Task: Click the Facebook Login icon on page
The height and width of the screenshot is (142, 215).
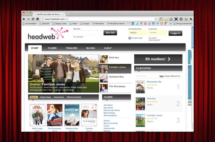Action: pos(130,38)
